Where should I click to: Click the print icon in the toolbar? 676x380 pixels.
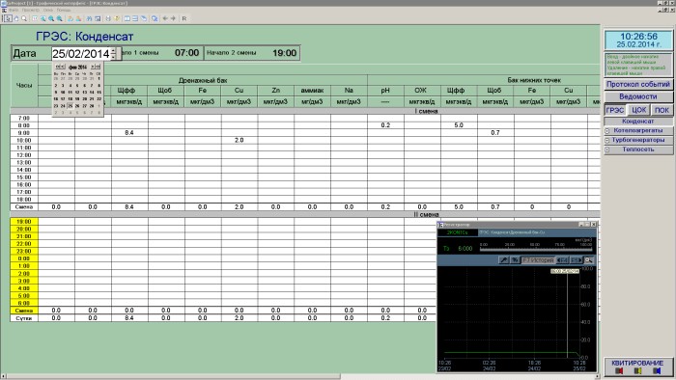108,18
